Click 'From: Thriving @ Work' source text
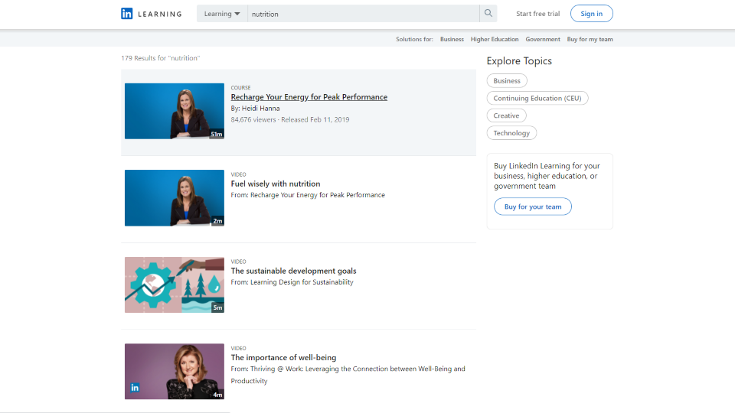This screenshot has height=413, width=735. pos(348,375)
